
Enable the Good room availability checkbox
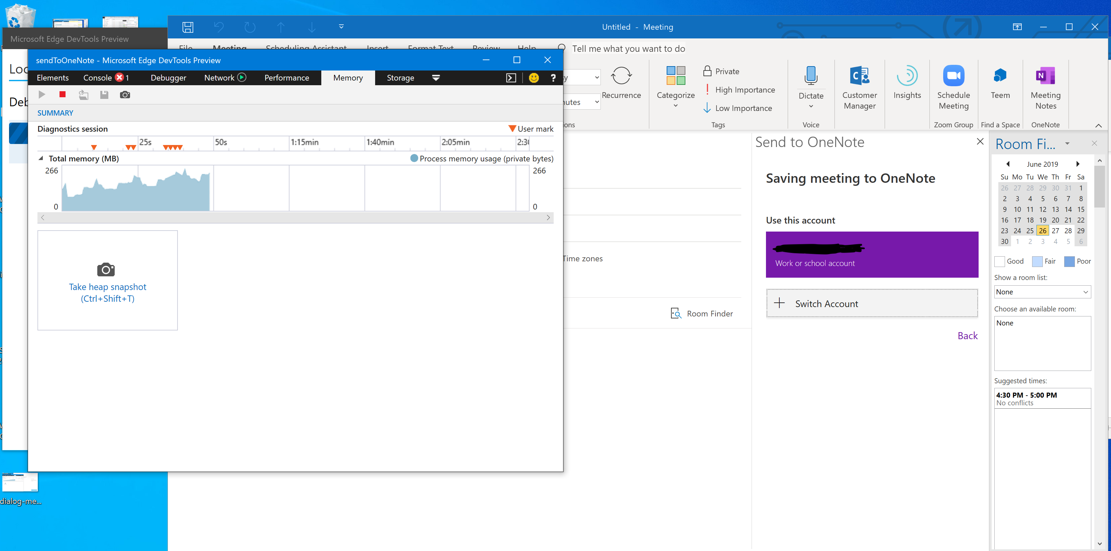pyautogui.click(x=1000, y=261)
